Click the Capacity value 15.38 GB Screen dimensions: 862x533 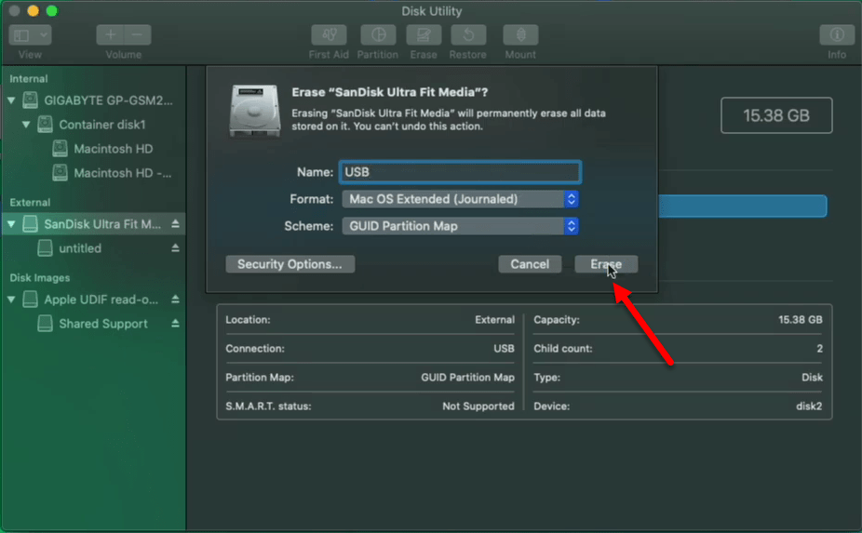pyautogui.click(x=801, y=320)
